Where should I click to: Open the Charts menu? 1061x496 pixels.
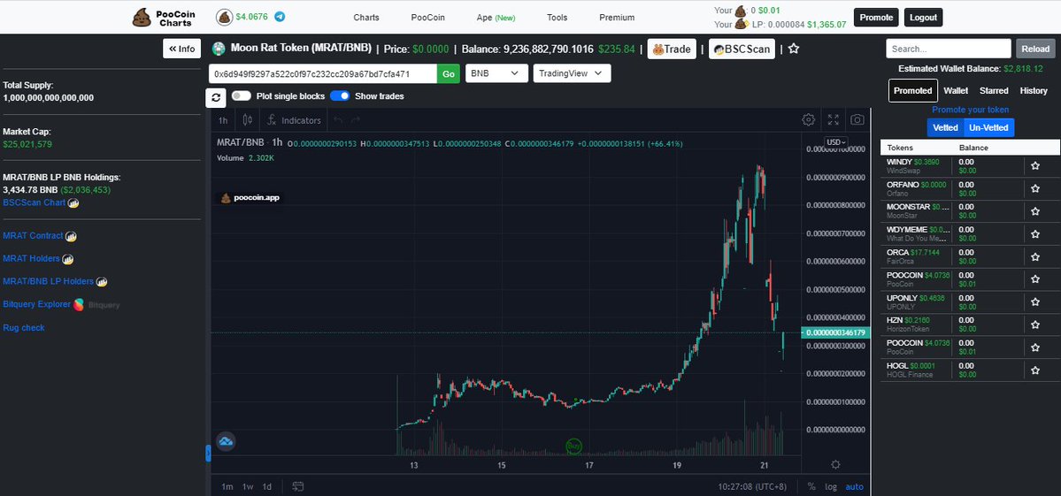(366, 18)
